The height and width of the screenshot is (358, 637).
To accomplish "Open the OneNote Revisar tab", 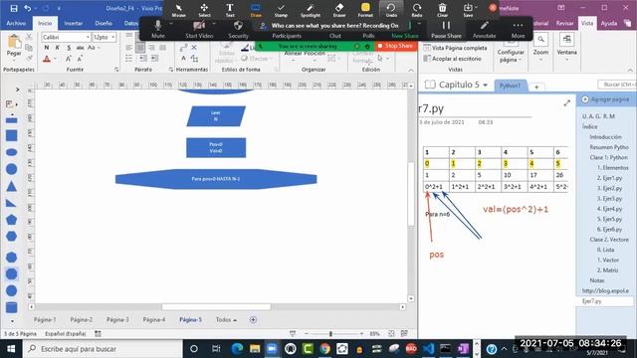I will (x=564, y=24).
